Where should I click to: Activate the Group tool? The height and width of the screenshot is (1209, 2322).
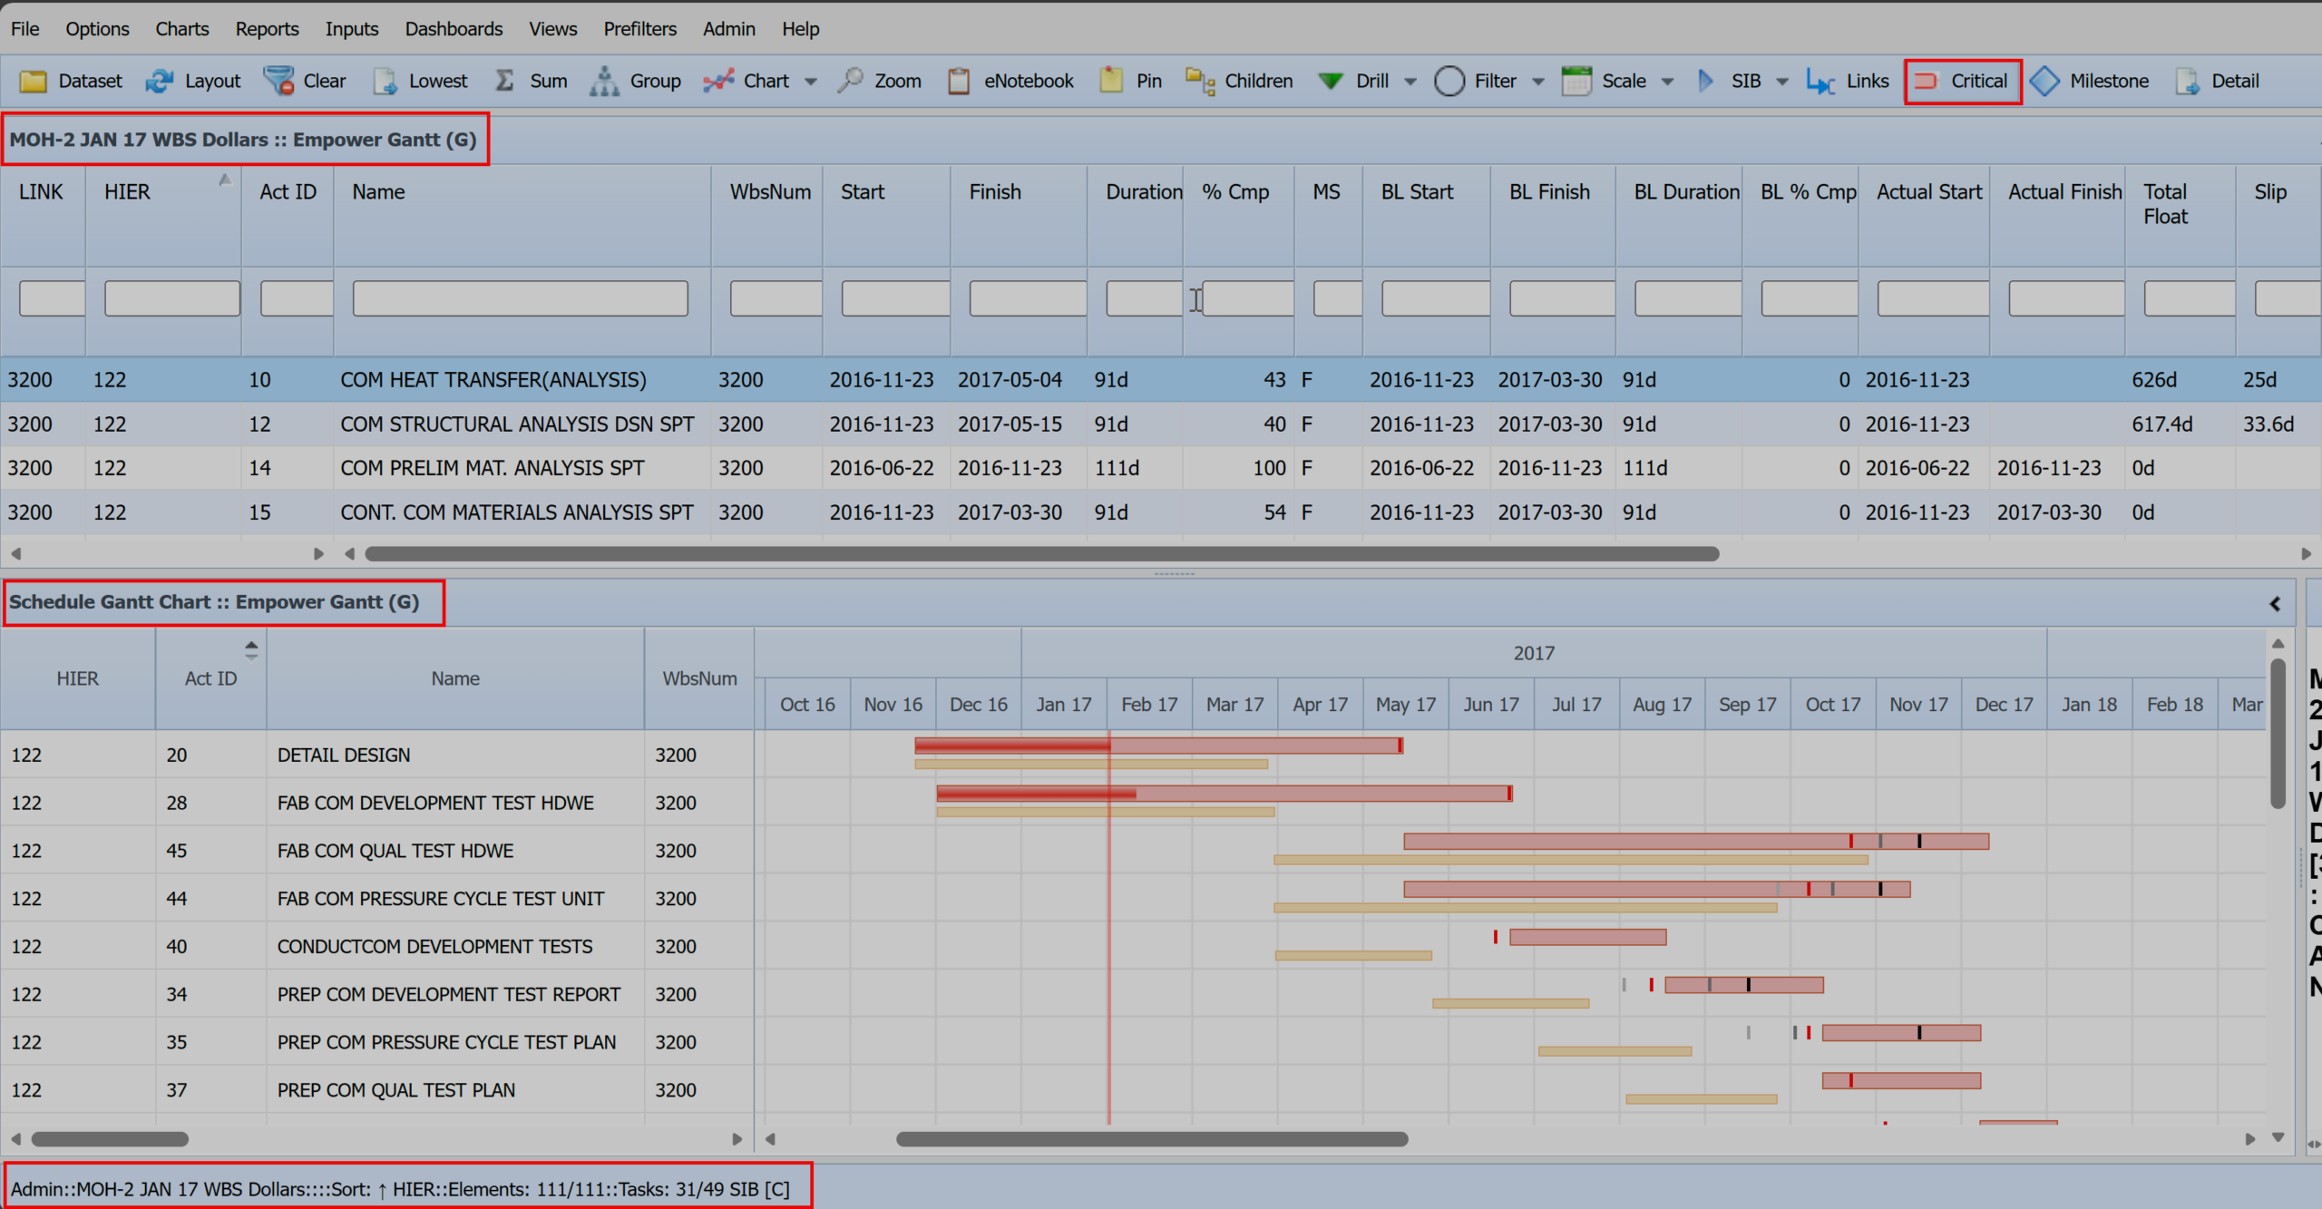tap(637, 81)
